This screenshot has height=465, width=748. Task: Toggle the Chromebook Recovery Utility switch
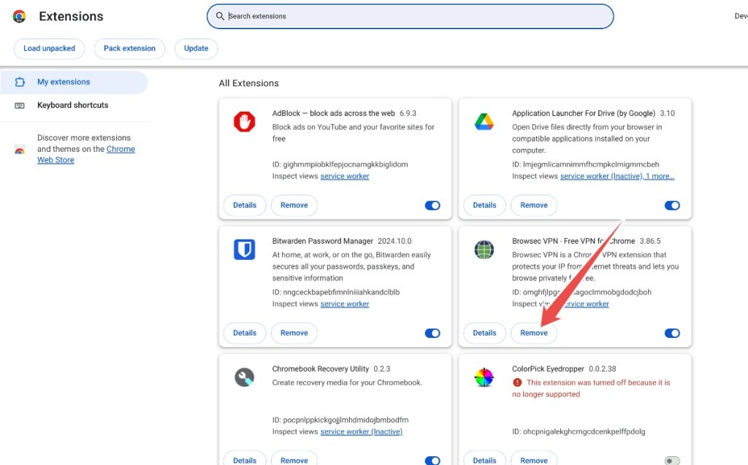click(x=432, y=461)
